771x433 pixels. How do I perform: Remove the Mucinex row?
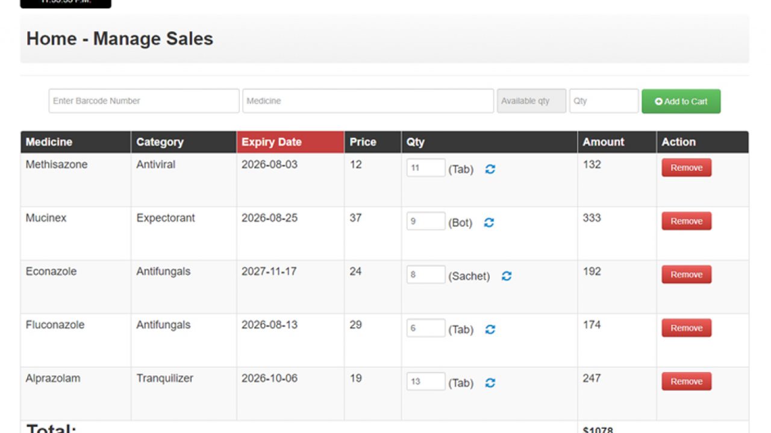686,221
